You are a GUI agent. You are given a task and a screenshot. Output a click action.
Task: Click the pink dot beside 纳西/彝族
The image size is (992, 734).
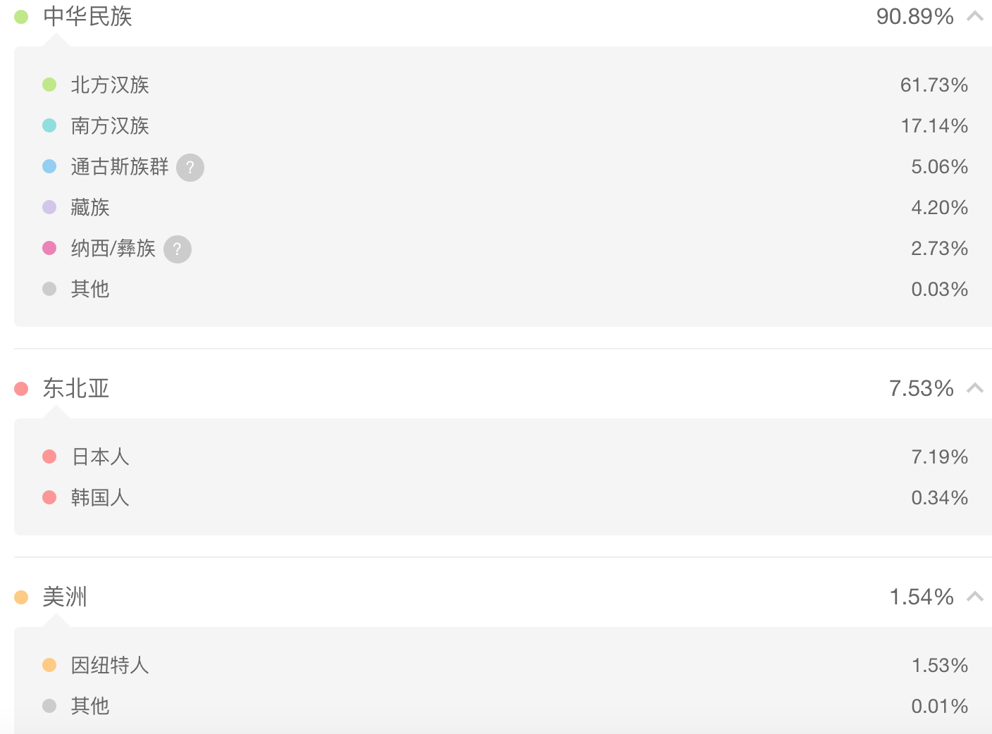tap(49, 248)
